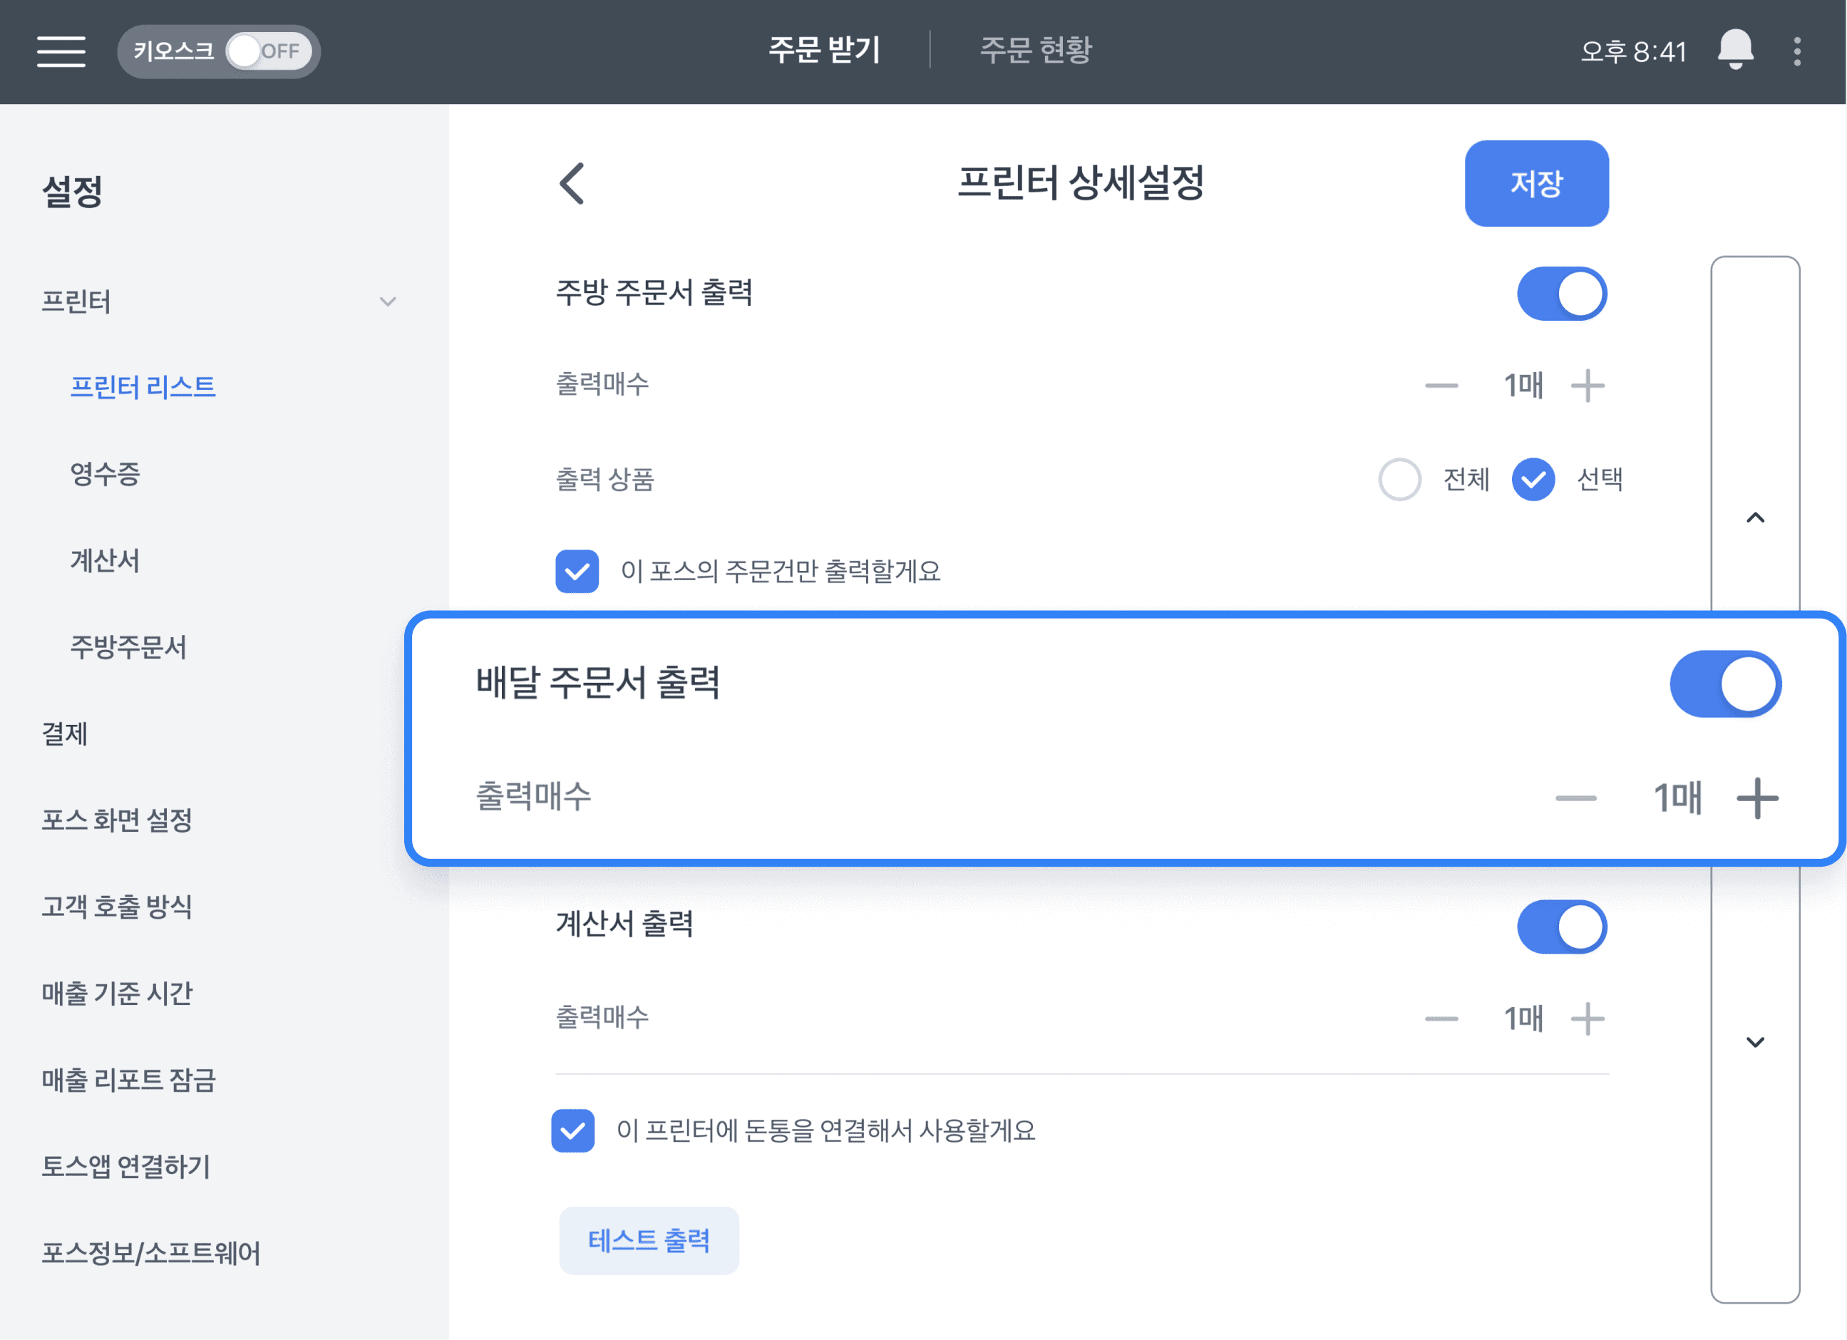This screenshot has height=1340, width=1847.
Task: Increase delivery order print count with plus
Action: click(x=1757, y=798)
